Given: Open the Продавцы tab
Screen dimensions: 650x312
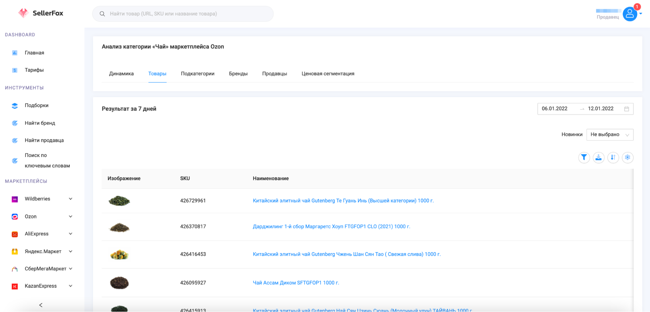Looking at the screenshot, I should [275, 74].
